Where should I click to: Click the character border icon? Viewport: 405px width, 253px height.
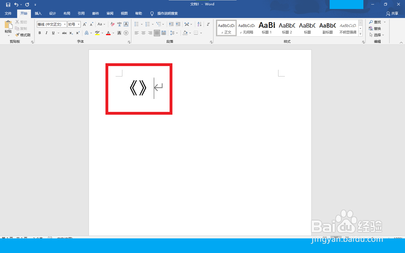(x=126, y=24)
